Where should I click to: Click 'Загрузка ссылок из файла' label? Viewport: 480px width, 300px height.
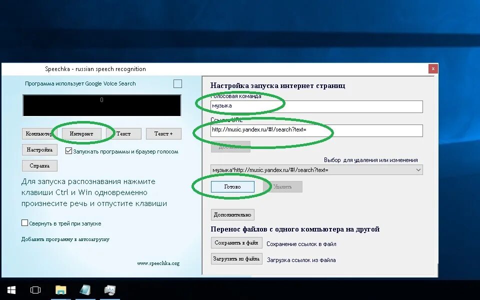pos(301,260)
